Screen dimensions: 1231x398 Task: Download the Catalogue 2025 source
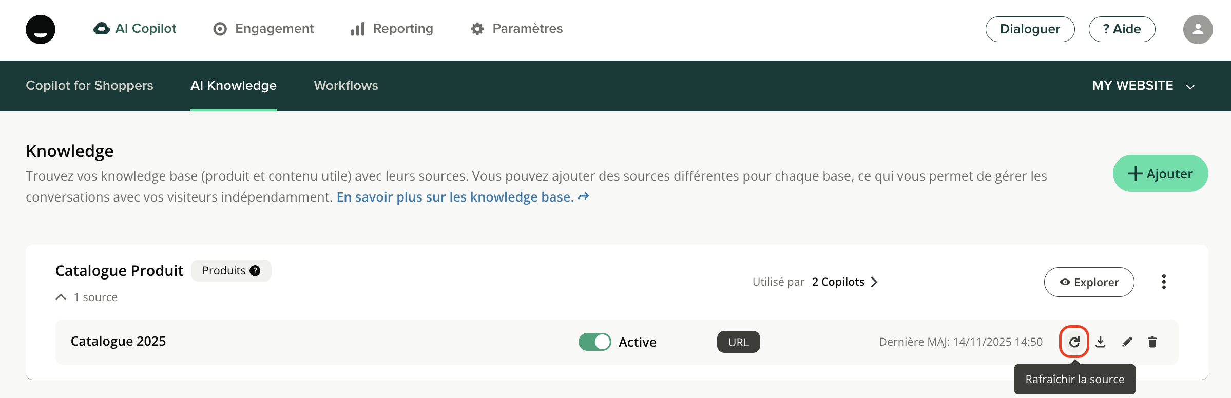point(1101,342)
